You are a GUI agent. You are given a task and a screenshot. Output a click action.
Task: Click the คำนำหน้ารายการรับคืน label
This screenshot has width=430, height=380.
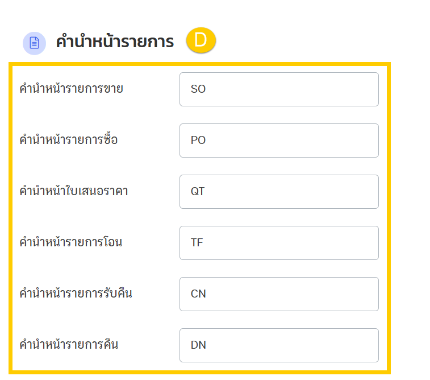(x=76, y=293)
